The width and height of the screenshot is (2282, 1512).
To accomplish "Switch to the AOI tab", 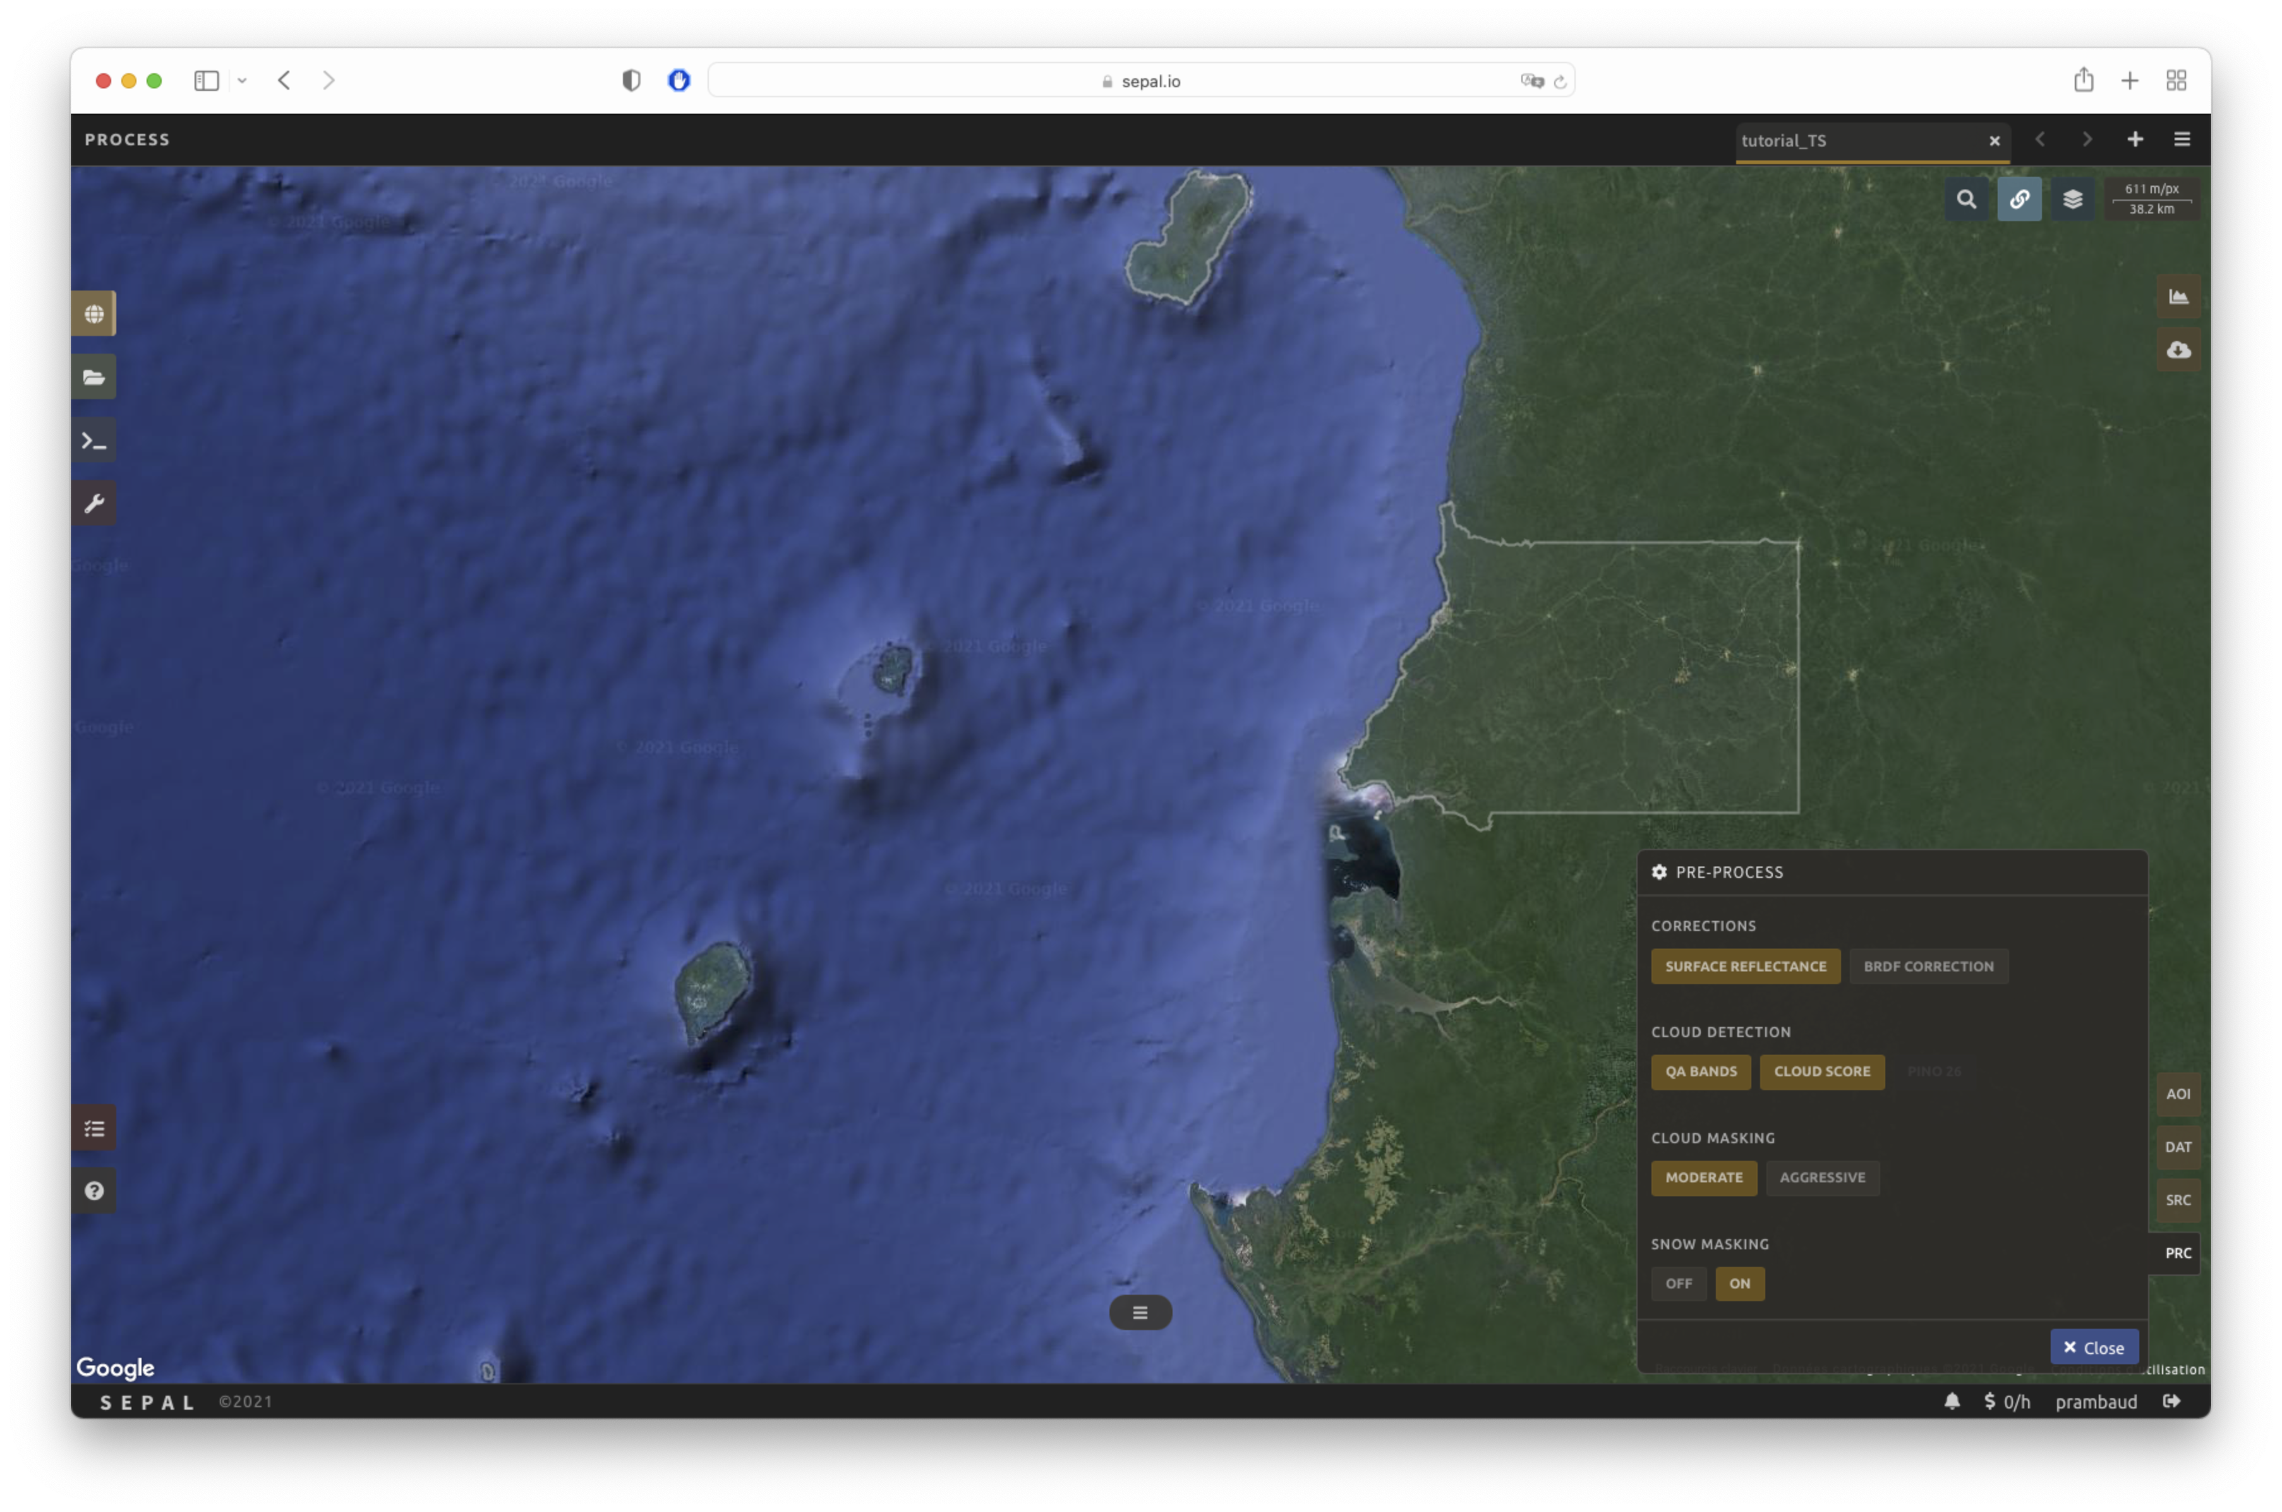I will coord(2178,1093).
